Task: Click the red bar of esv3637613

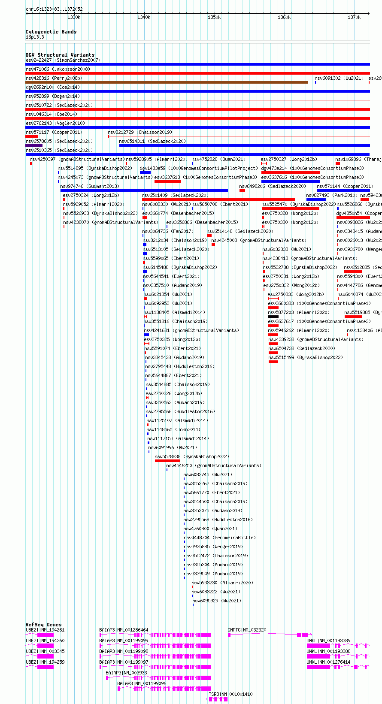Action: [168, 181]
